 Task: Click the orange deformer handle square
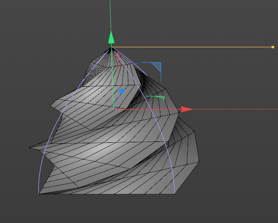[273, 47]
